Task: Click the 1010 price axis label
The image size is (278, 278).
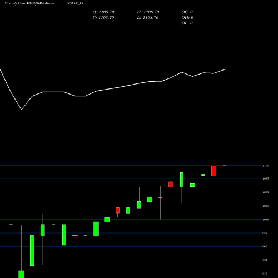Action: 266,220
